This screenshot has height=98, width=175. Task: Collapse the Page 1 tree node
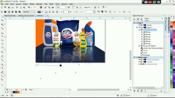[135, 23]
